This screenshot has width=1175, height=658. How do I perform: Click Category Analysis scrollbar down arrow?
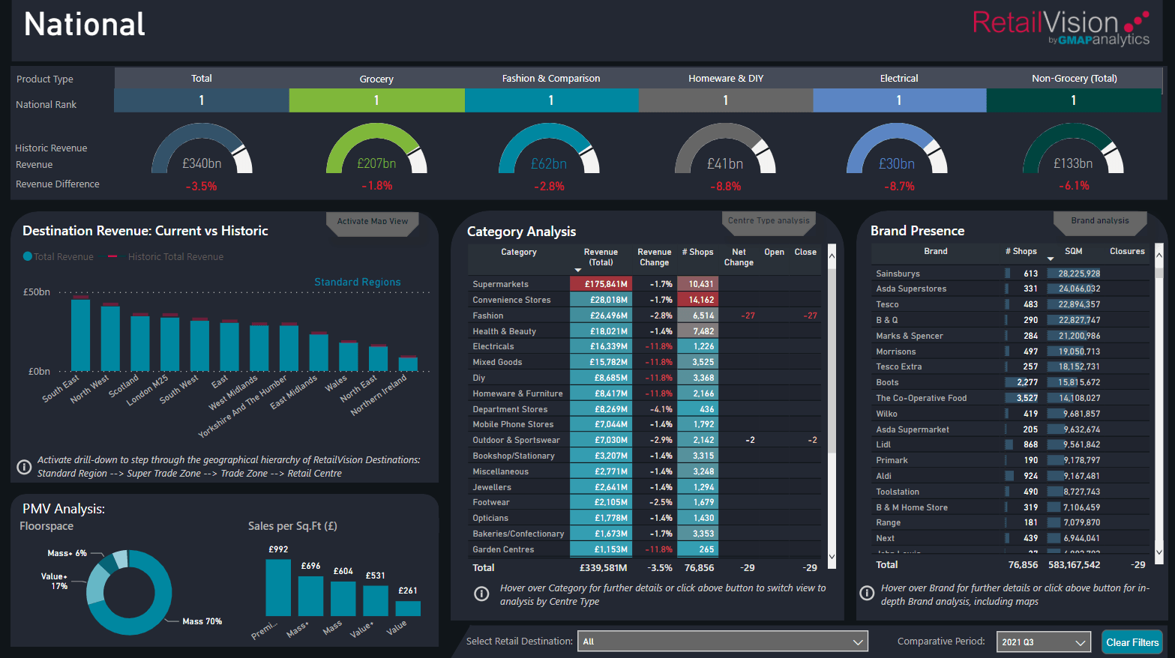coord(832,556)
